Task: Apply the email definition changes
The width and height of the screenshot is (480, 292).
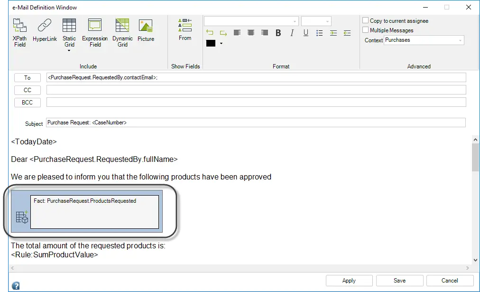Action: click(349, 281)
